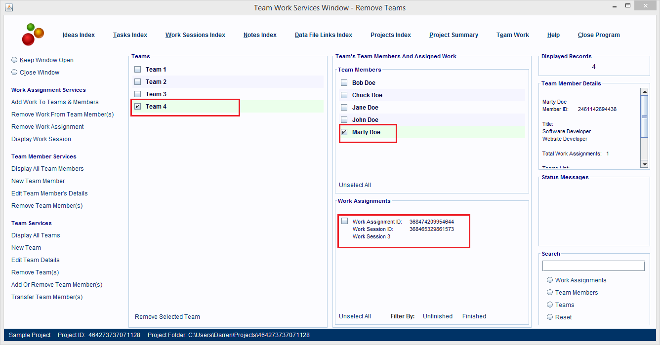
Task: Click Add Work To Teams & Members
Action: 55,102
